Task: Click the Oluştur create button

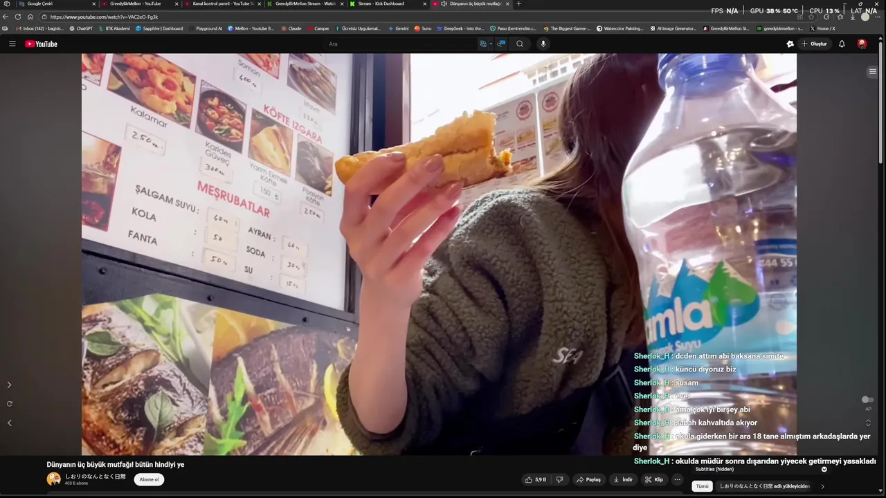Action: (814, 44)
